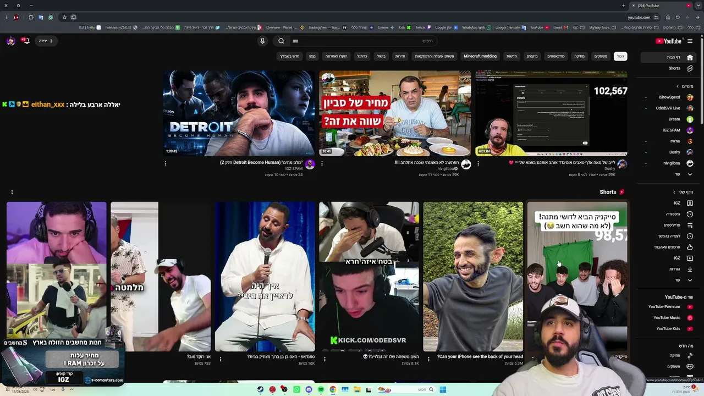This screenshot has height=396, width=704.
Task: Open the on-screen keyboard in search box
Action: (295, 41)
